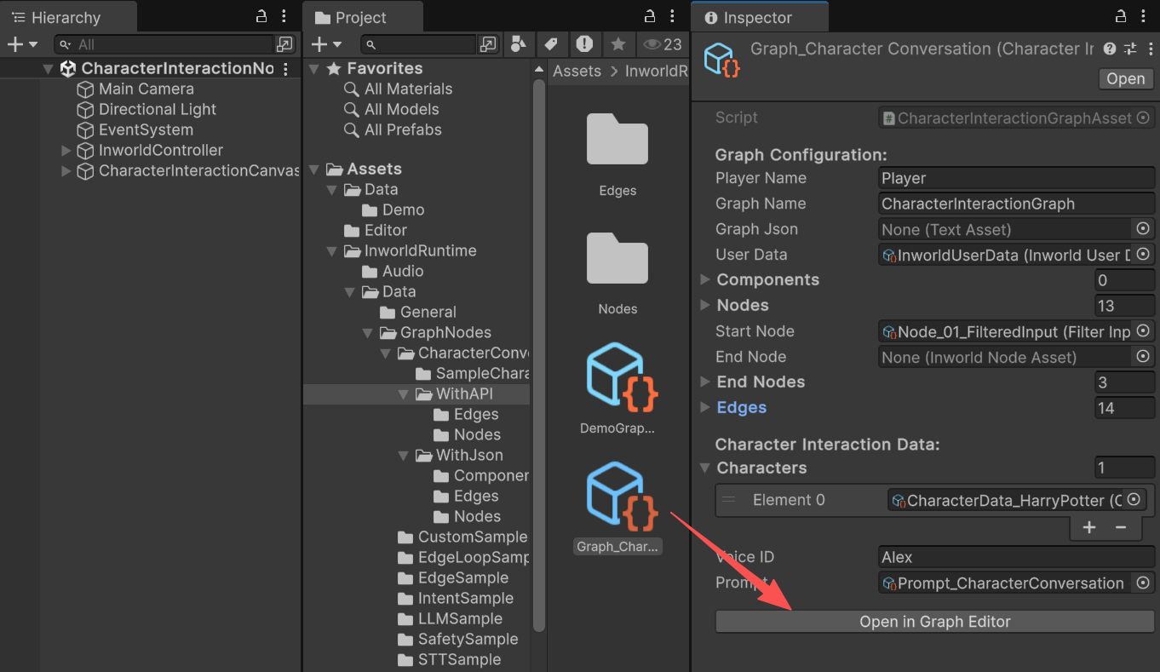Edit the Player Name field
Viewport: 1160px width, 672px height.
click(x=1017, y=178)
